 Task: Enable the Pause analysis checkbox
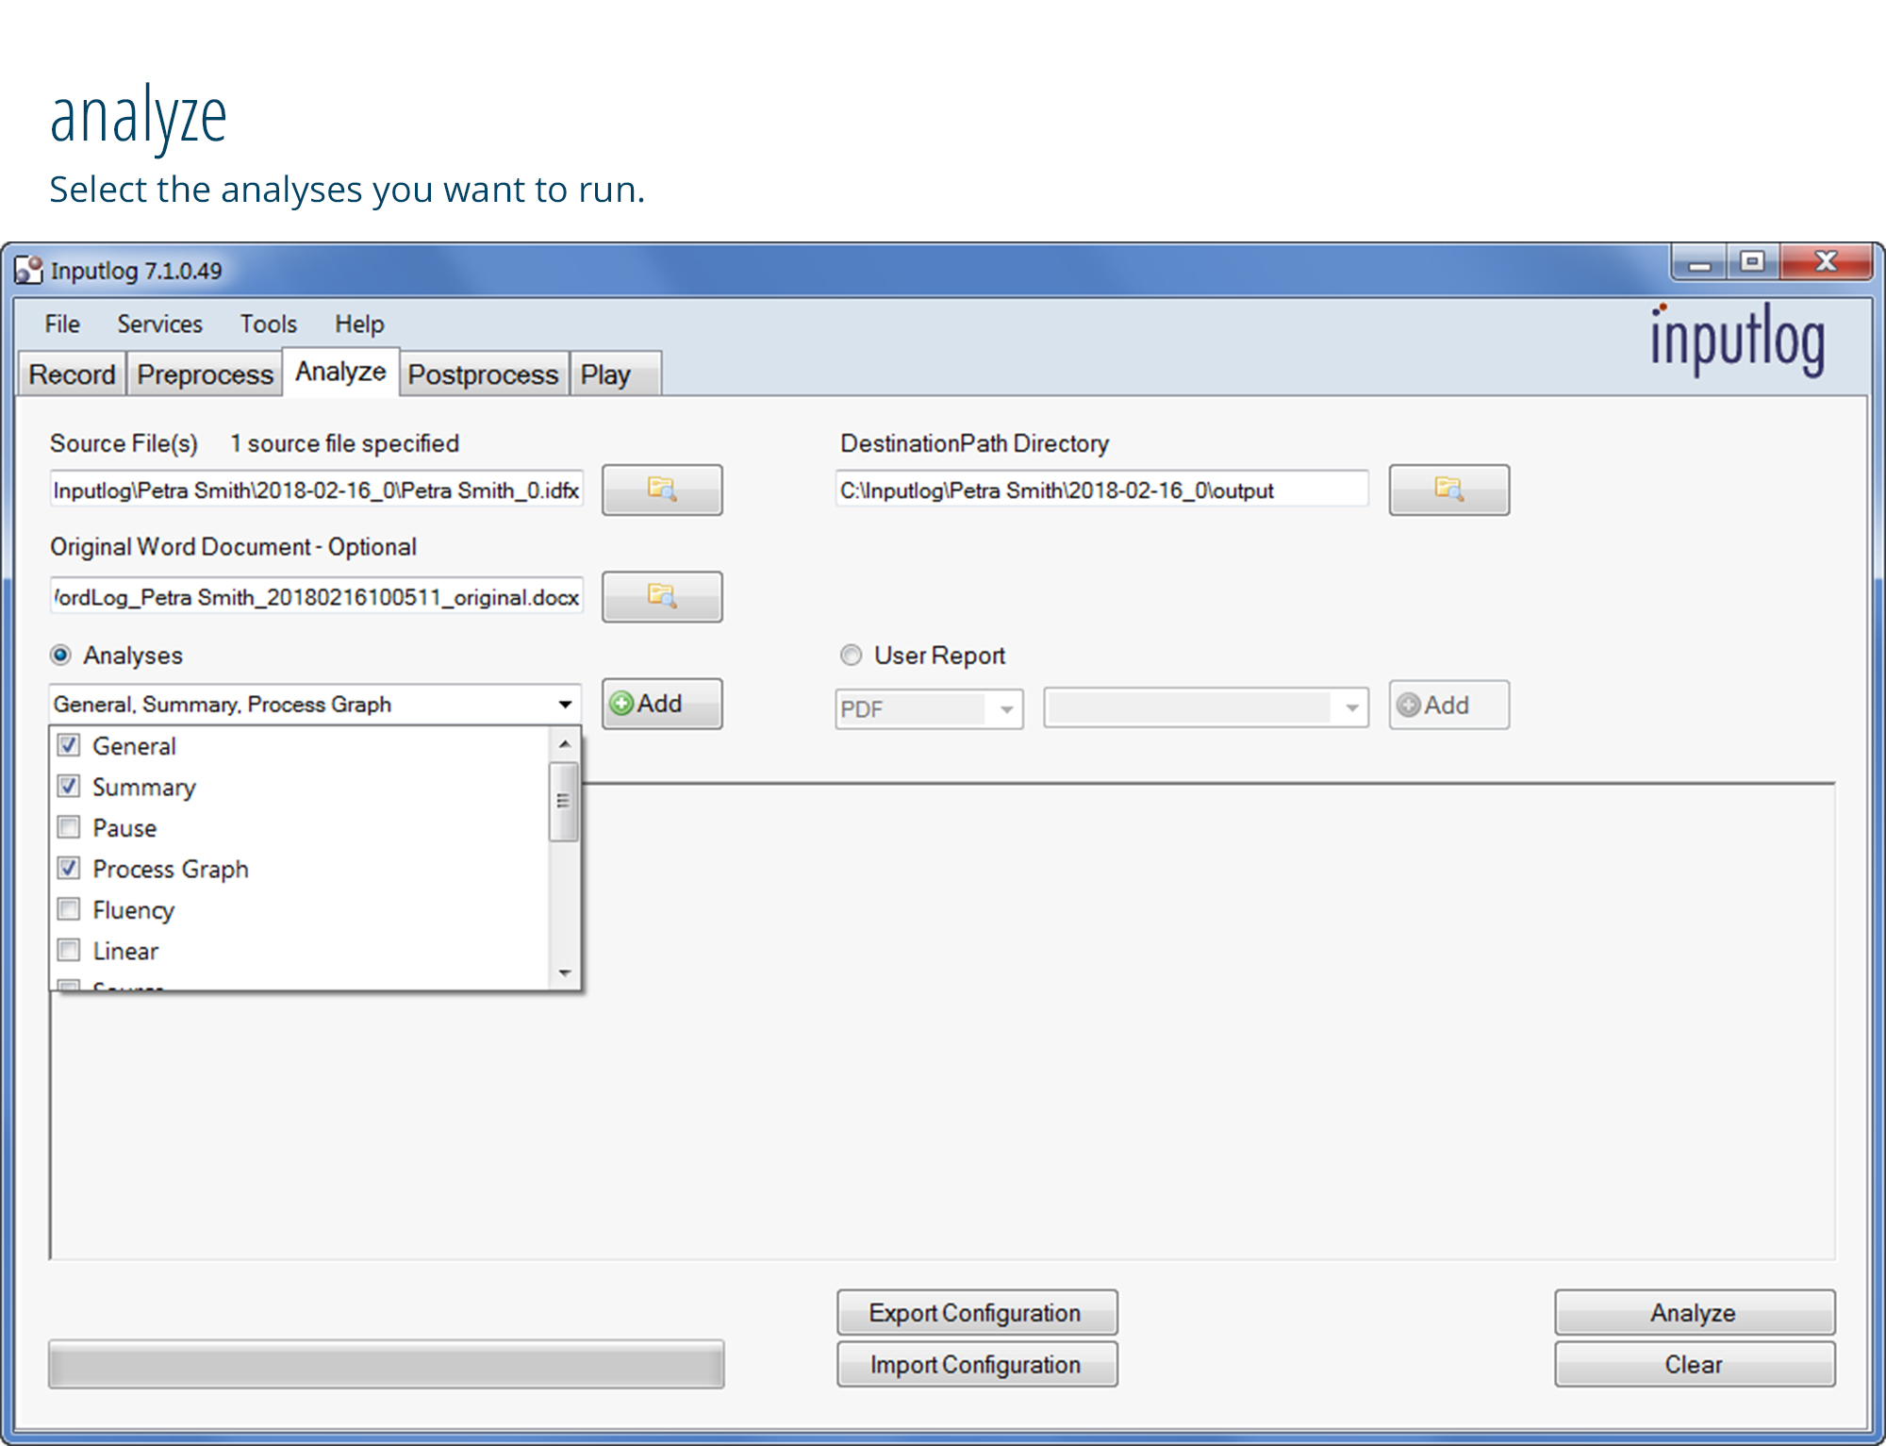tap(69, 827)
